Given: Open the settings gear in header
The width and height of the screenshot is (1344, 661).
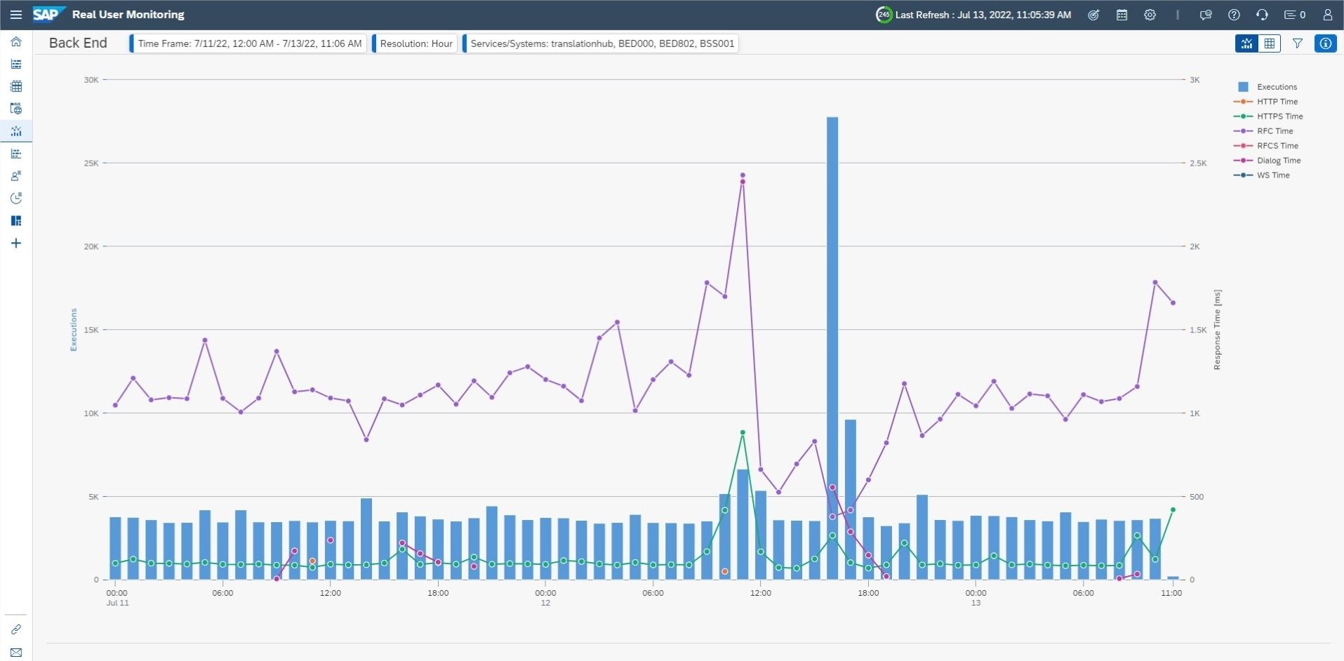Looking at the screenshot, I should point(1150,15).
